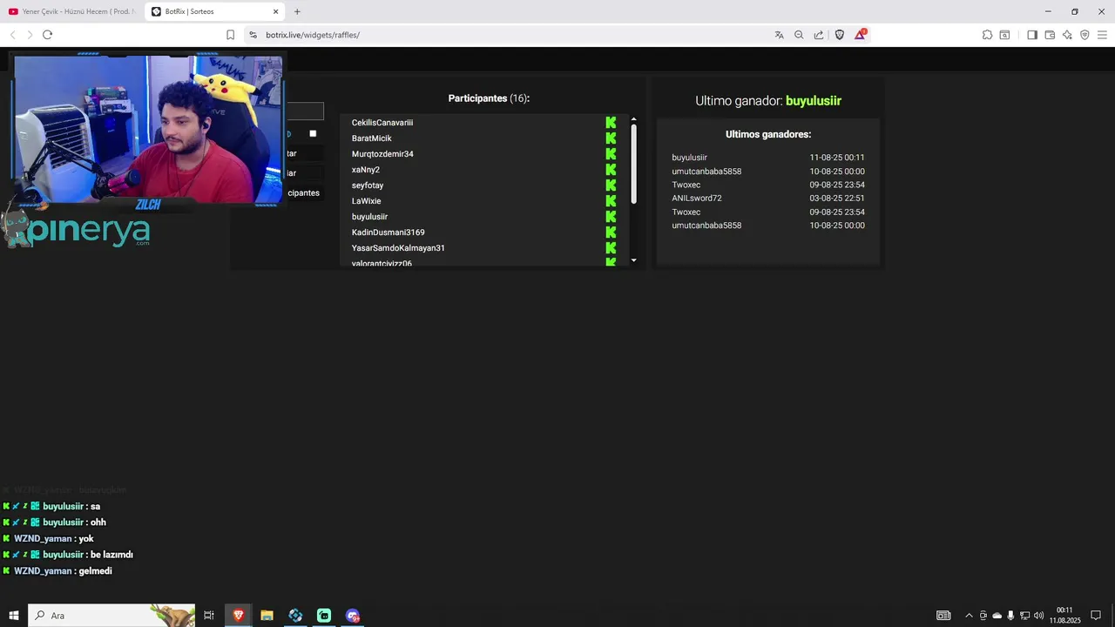This screenshot has height=627, width=1115.
Task: Select participant seyfotay
Action: tap(368, 185)
